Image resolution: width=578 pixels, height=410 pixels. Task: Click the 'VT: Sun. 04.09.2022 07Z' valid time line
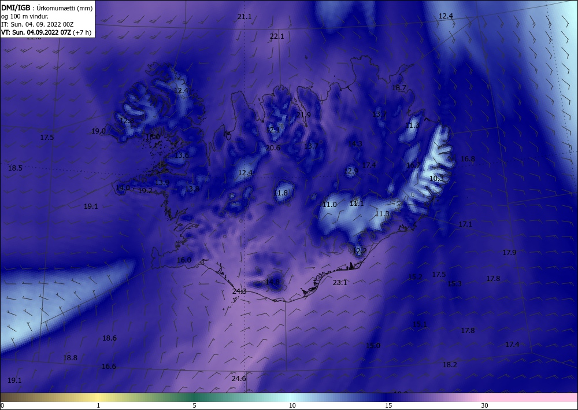pos(36,32)
